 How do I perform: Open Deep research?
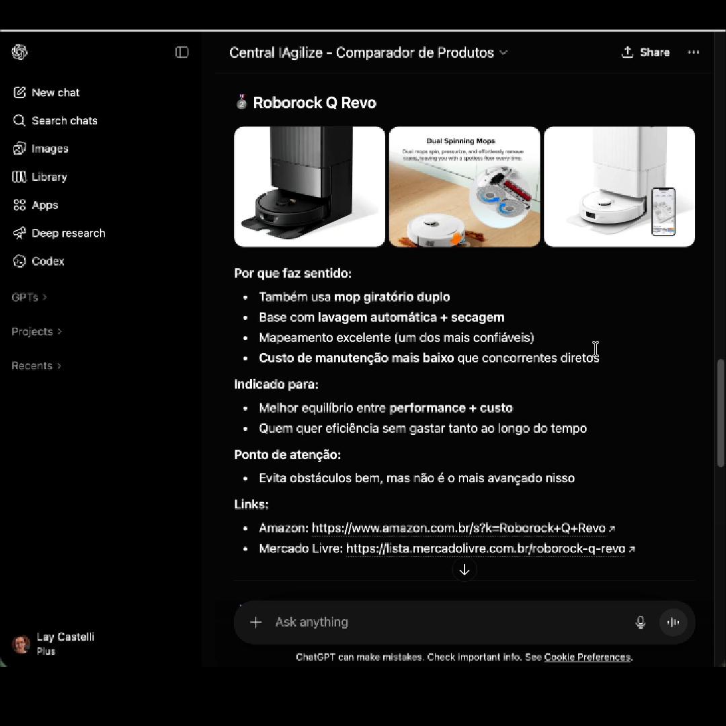pyautogui.click(x=59, y=233)
